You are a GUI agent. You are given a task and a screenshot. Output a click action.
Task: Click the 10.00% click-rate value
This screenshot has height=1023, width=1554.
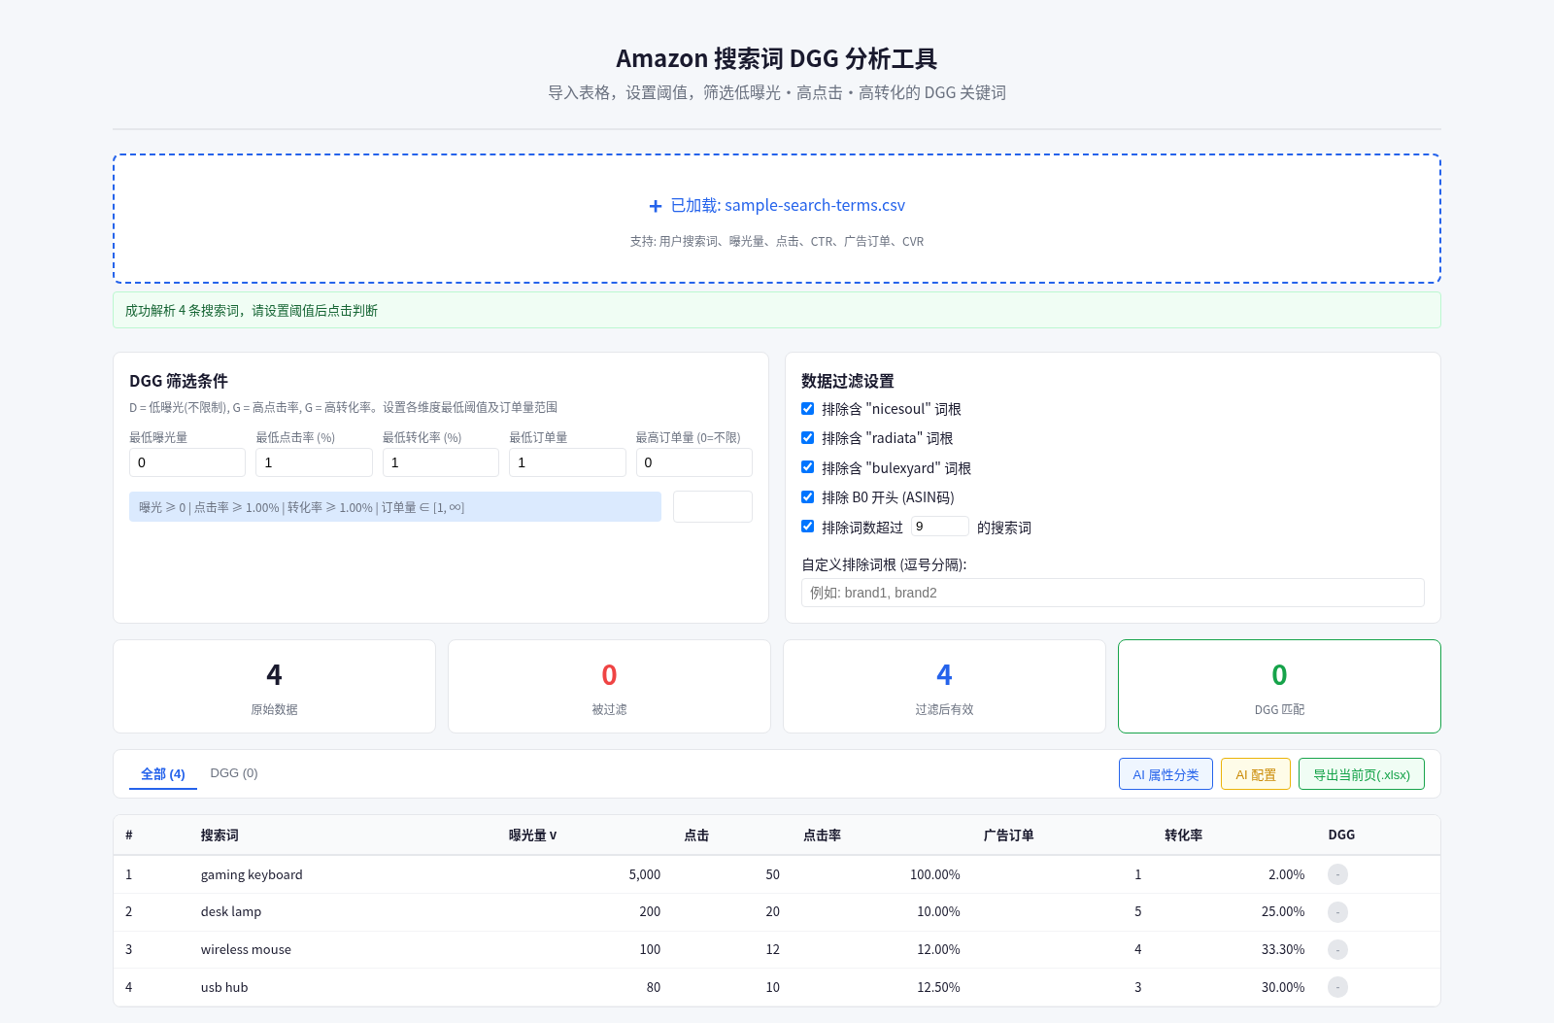coord(938,912)
